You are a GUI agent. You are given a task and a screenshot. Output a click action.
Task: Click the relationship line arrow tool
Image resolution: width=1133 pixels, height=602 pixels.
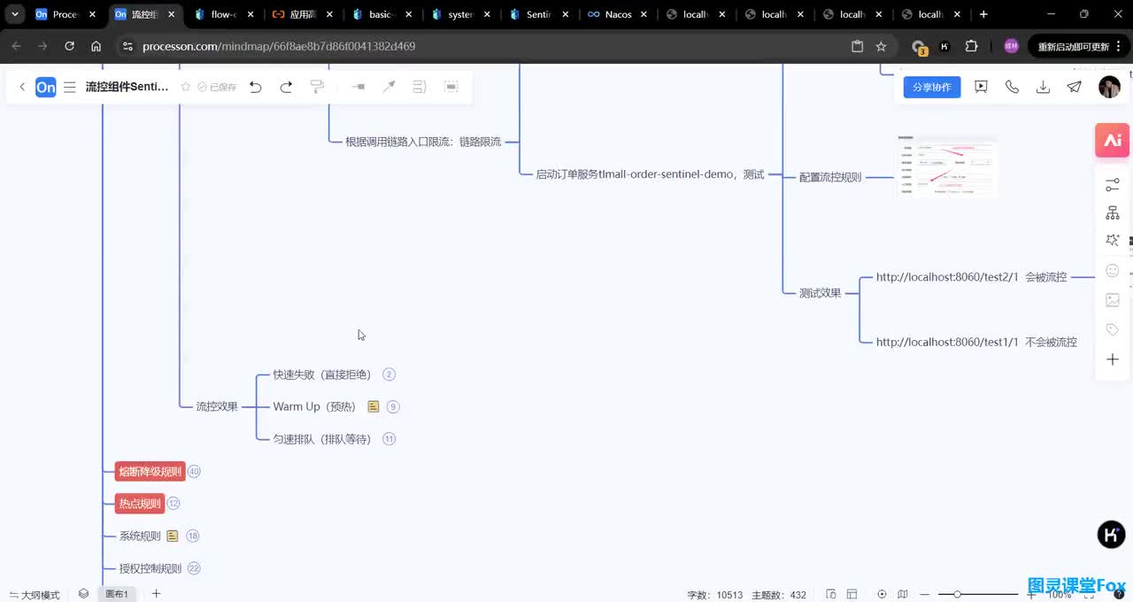[389, 87]
